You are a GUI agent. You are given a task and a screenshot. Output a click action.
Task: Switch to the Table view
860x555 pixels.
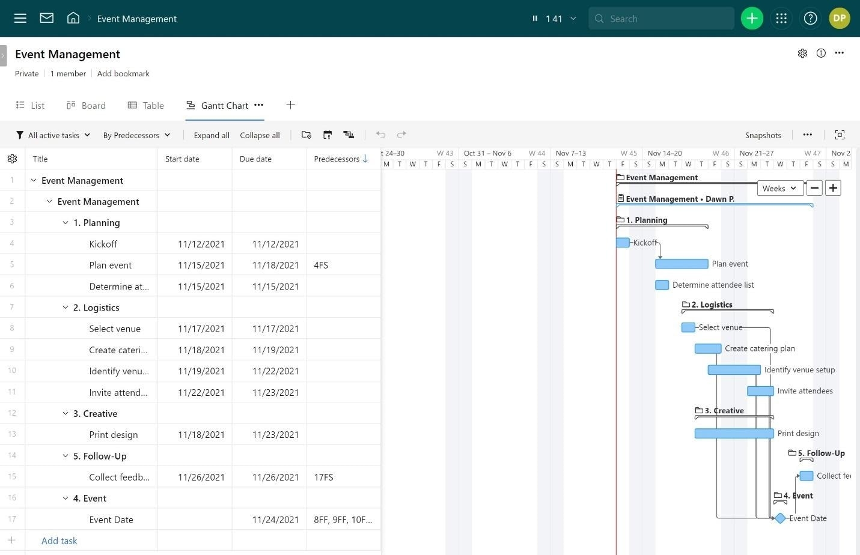[x=145, y=105]
